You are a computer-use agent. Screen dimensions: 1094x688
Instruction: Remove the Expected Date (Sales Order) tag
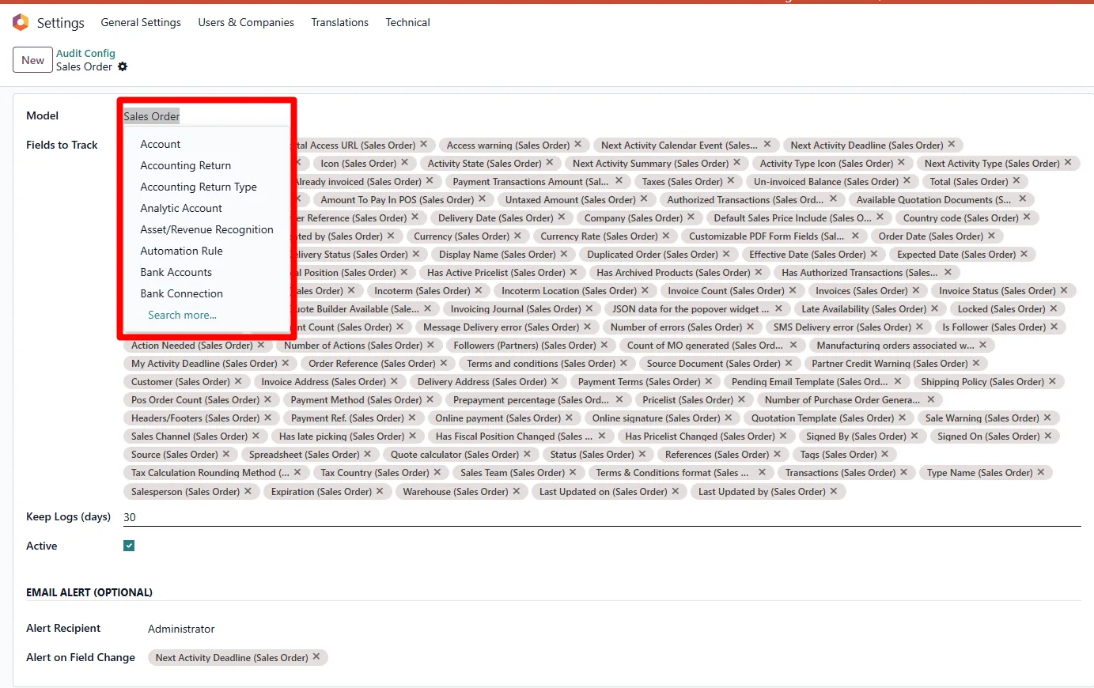click(1024, 254)
